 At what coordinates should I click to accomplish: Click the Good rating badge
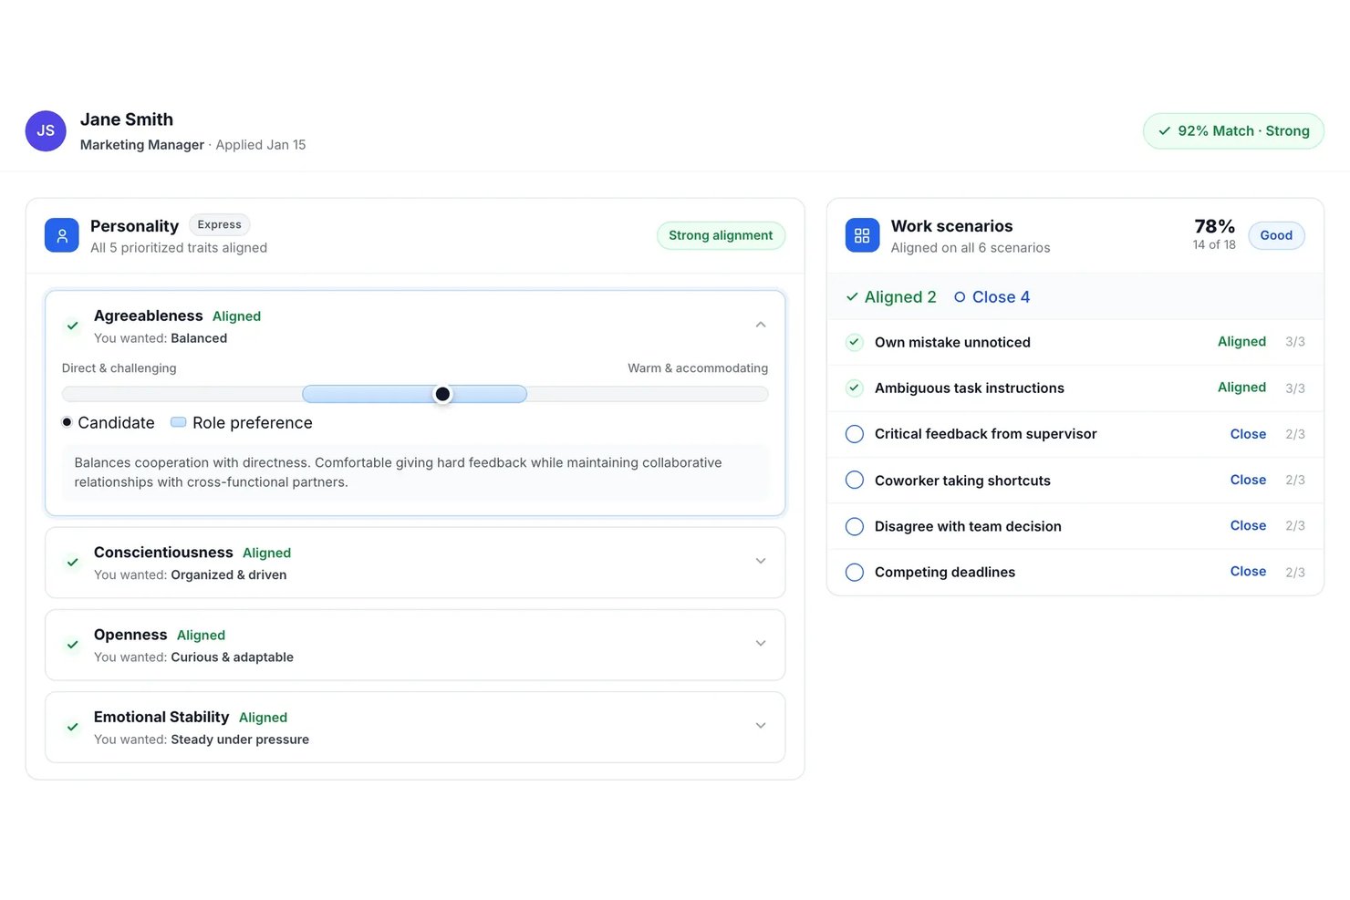pyautogui.click(x=1276, y=235)
